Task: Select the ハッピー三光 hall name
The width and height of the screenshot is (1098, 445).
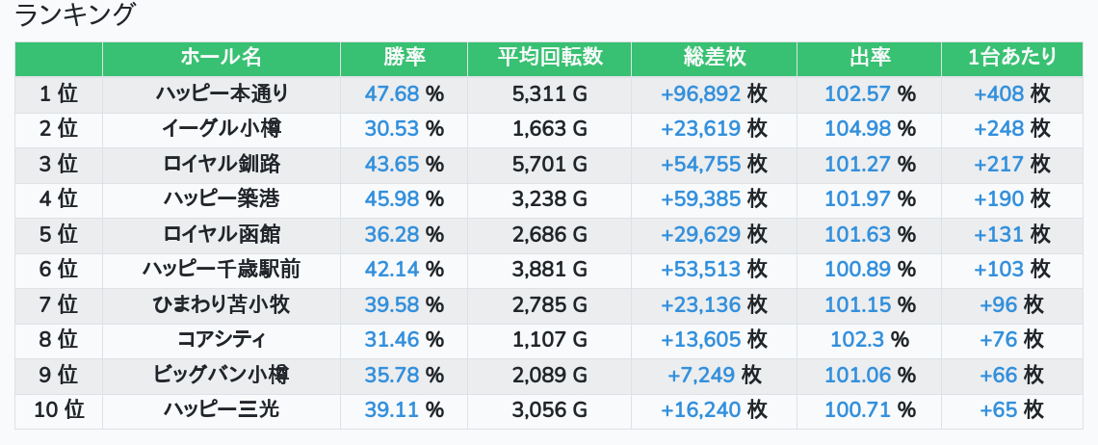Action: [x=221, y=410]
